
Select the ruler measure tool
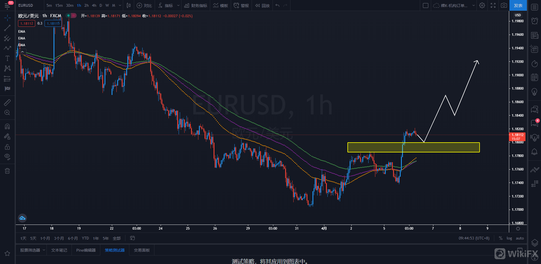click(7, 103)
